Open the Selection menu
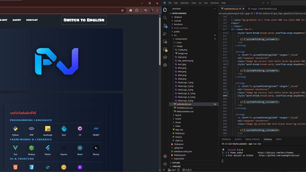306x172 pixels. (185, 3)
